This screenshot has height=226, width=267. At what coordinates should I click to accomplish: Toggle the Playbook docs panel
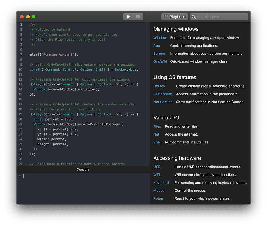point(174,17)
